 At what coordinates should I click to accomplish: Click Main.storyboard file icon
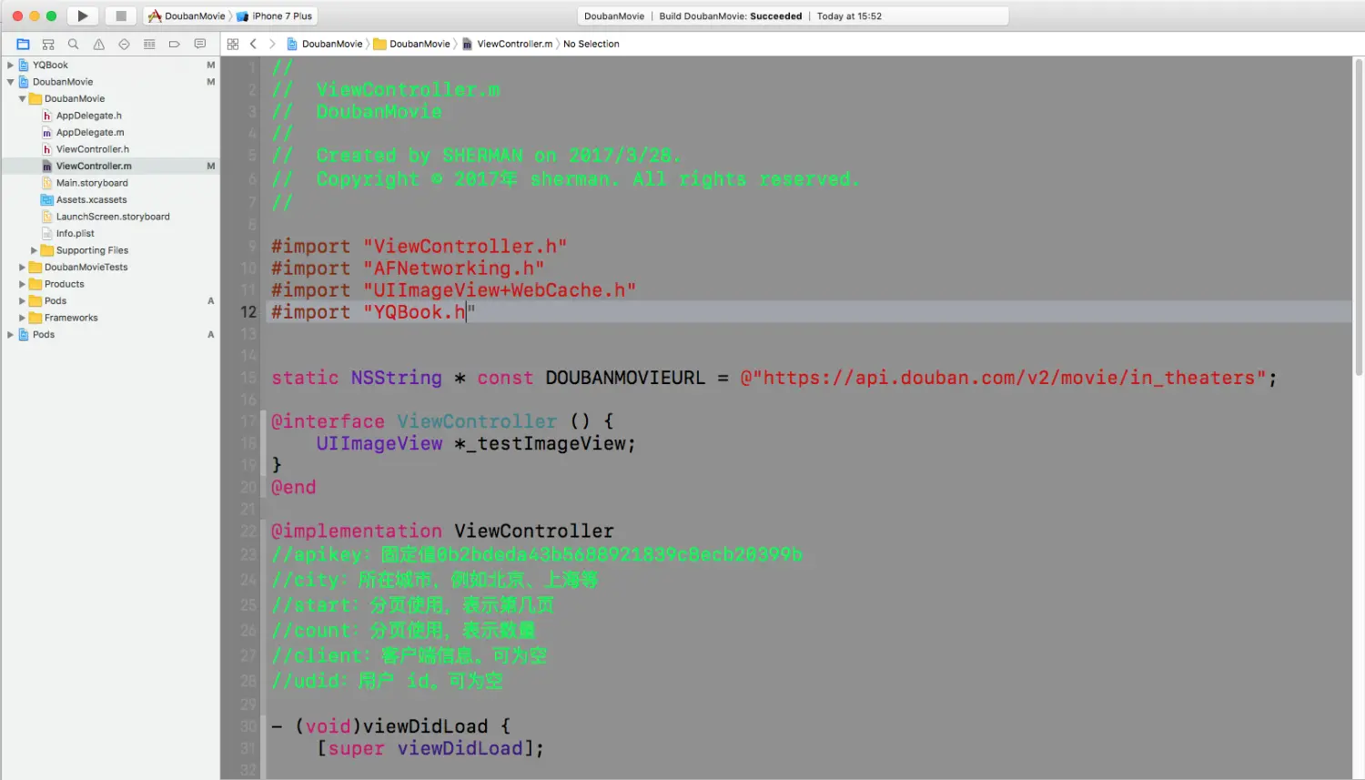tap(47, 183)
